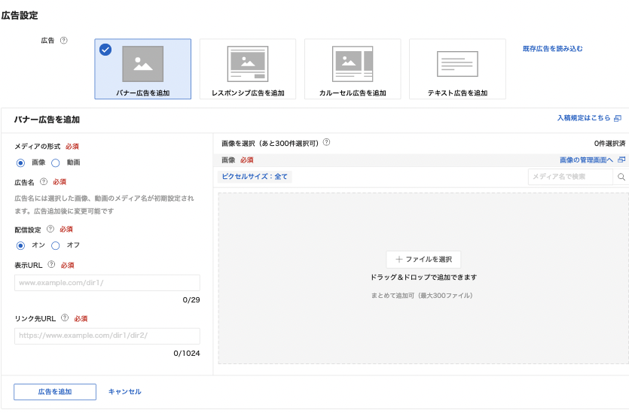The width and height of the screenshot is (629, 413).
Task: Click the help icon next to 広告 label
Action: click(64, 41)
